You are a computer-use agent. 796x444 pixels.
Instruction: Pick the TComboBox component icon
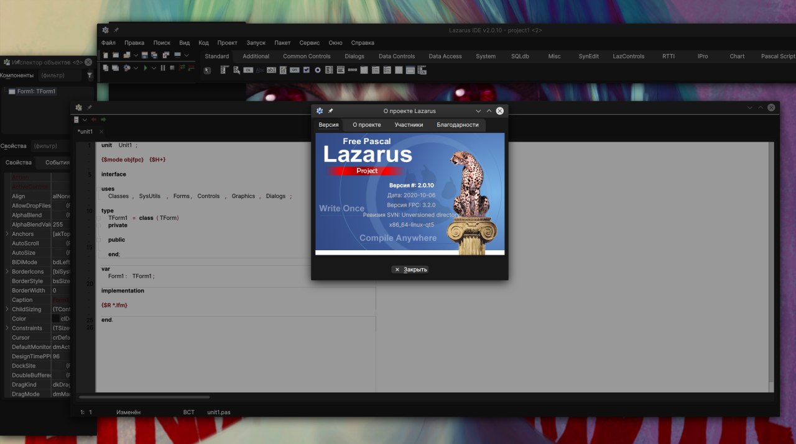341,70
